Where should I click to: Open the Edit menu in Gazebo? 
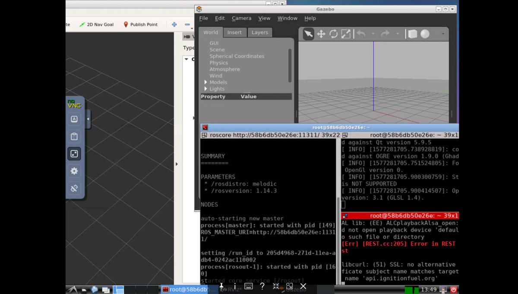click(220, 18)
